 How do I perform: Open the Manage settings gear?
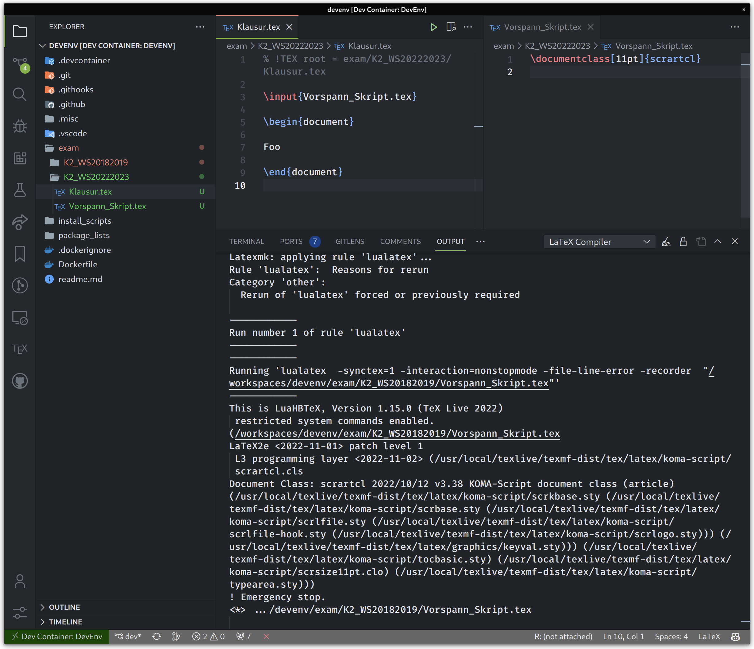point(20,612)
